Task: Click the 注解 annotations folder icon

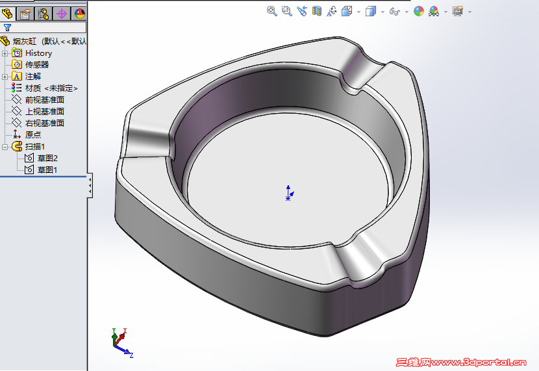Action: point(17,76)
